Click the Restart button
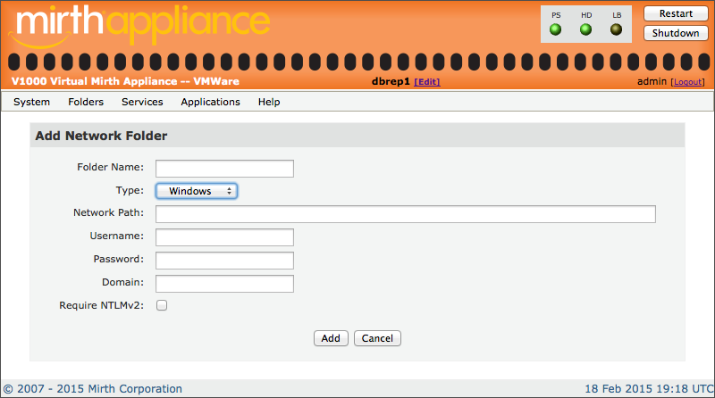 pyautogui.click(x=676, y=13)
